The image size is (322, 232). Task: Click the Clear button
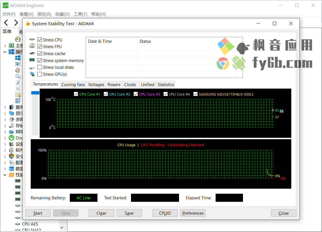point(101,213)
